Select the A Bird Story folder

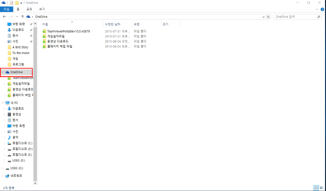20,47
